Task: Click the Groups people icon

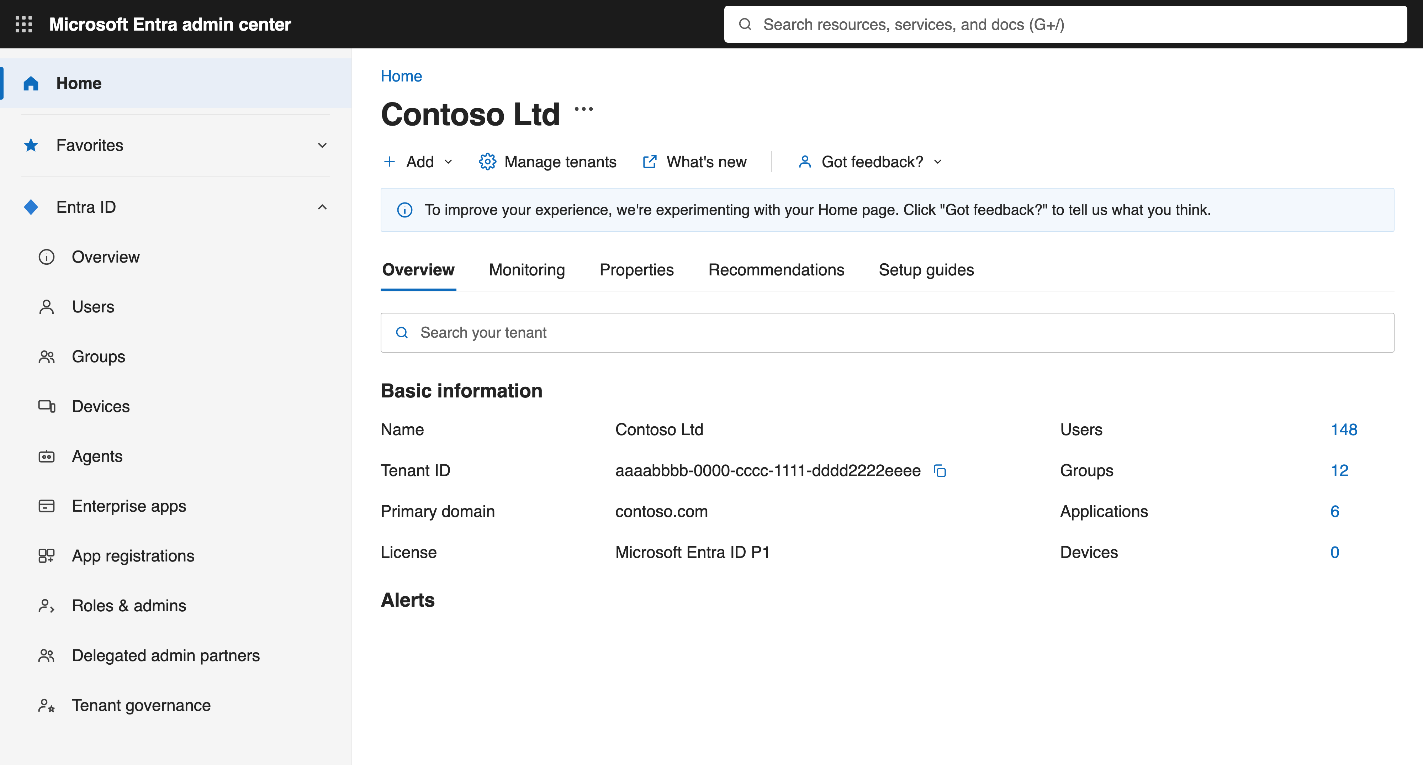Action: click(46, 357)
